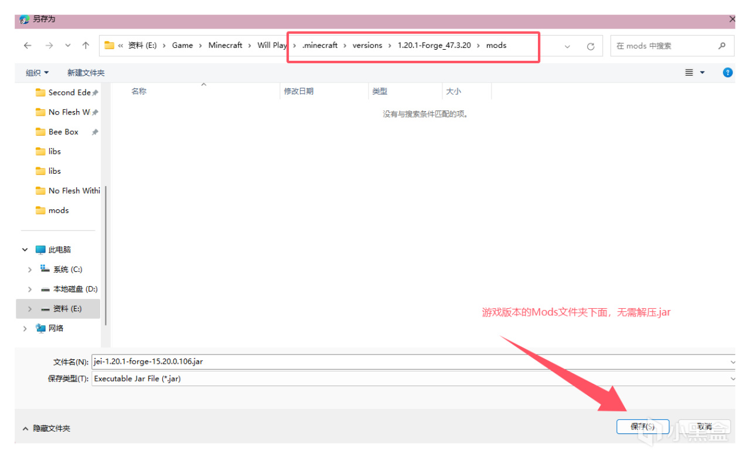Expand 系统 (C:) drive
This screenshot has width=750, height=458.
click(29, 270)
